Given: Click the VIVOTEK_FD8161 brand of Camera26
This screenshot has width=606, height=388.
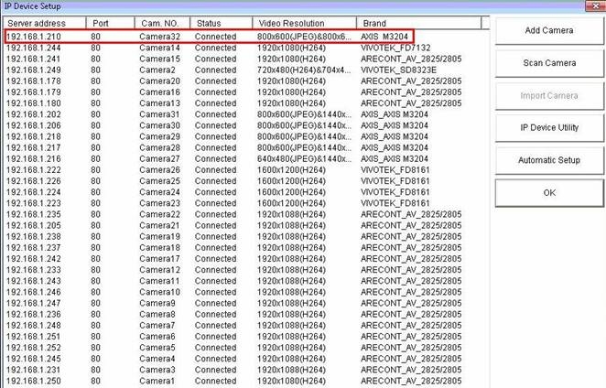Looking at the screenshot, I should coord(395,170).
